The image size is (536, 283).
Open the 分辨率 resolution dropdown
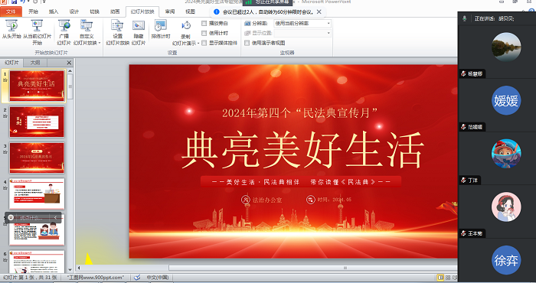[x=302, y=23]
